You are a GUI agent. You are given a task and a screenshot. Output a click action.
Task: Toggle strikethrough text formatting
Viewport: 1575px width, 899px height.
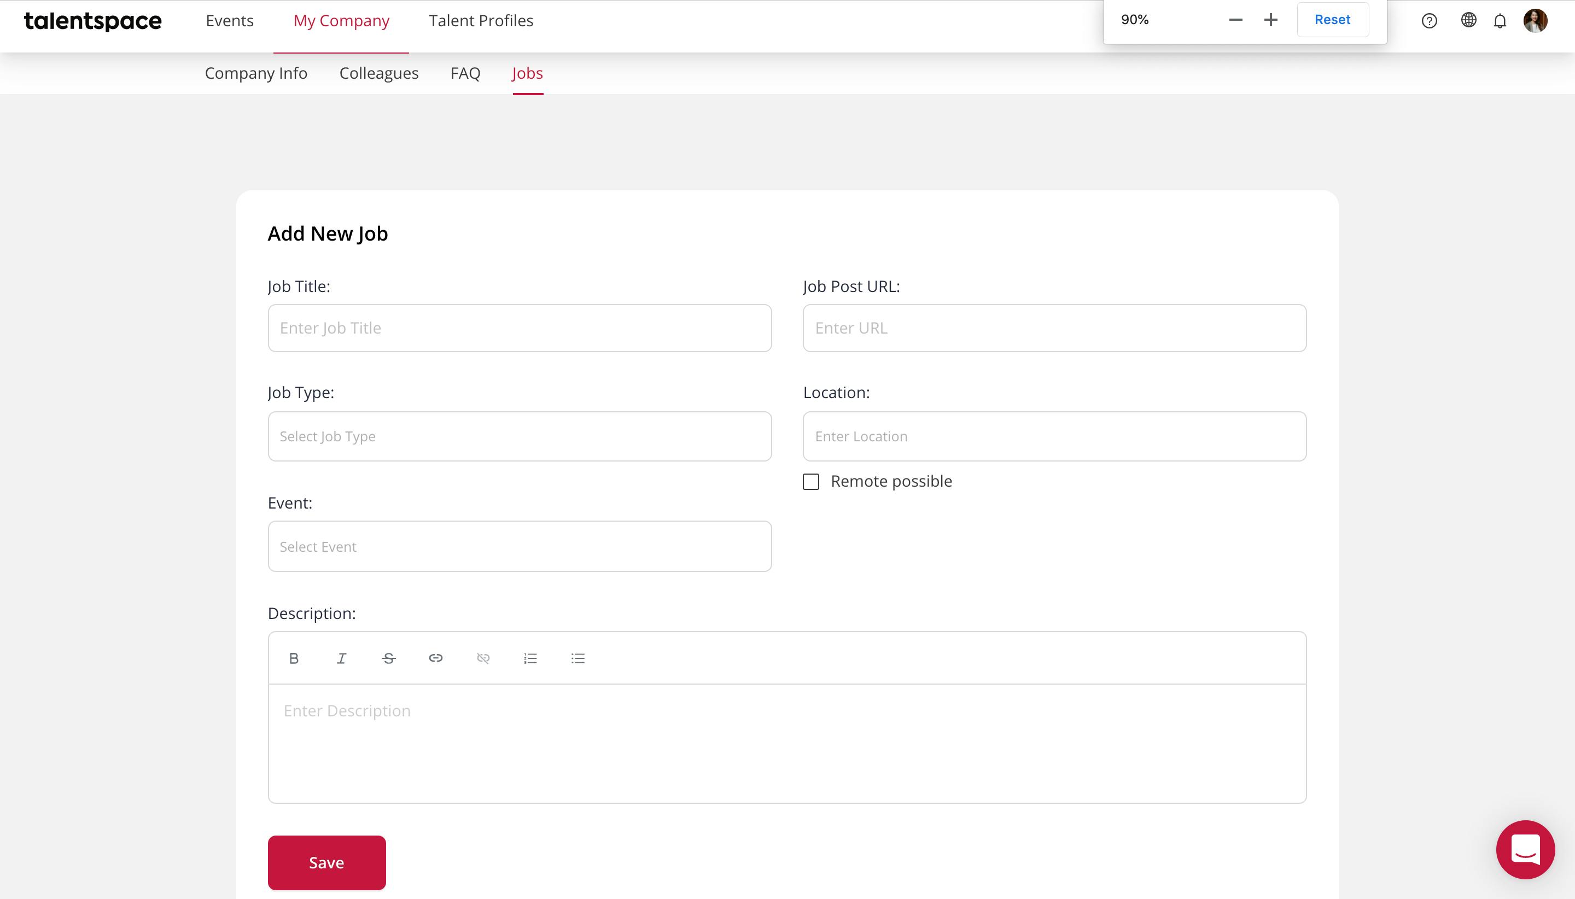388,658
